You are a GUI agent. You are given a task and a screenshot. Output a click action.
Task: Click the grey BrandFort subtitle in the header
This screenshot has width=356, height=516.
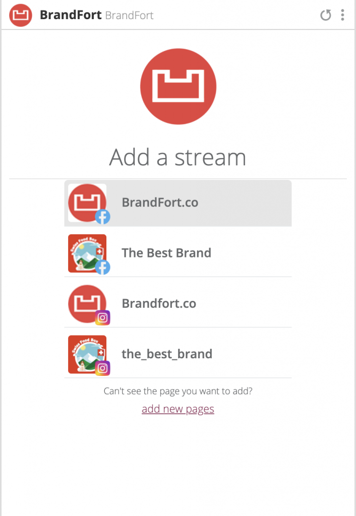tap(130, 16)
